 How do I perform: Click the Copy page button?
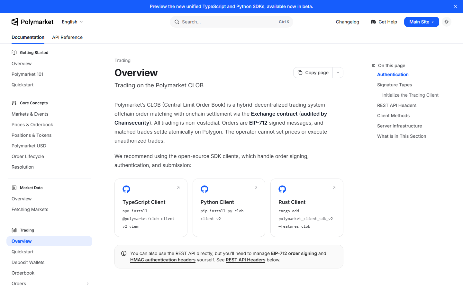[x=313, y=73]
